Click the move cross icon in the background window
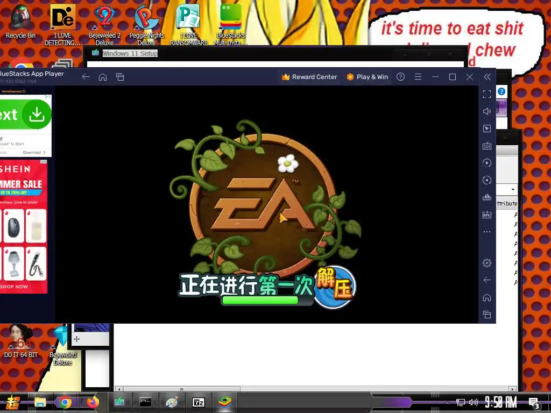Viewport: 551px width, 413px height. tap(76, 339)
